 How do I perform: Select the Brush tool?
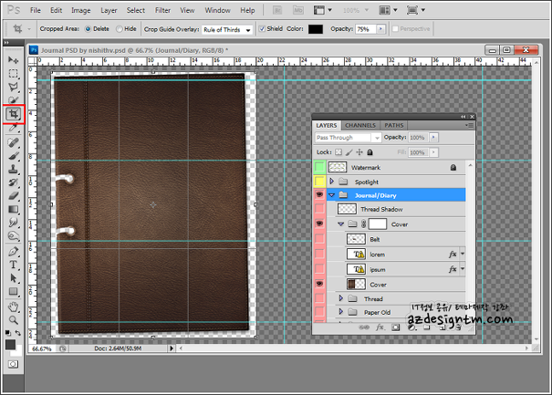tap(14, 156)
